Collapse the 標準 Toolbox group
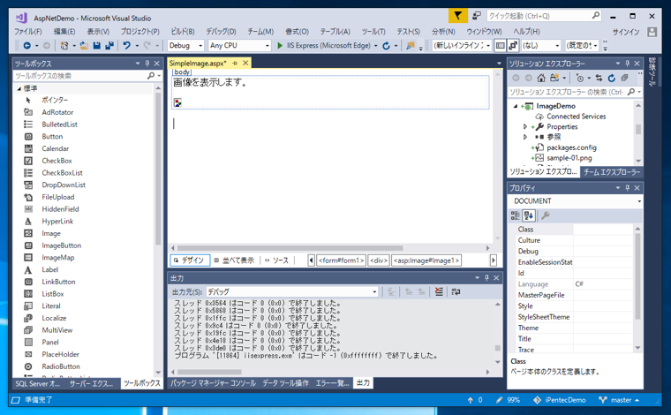The image size is (671, 415). pyautogui.click(x=19, y=88)
